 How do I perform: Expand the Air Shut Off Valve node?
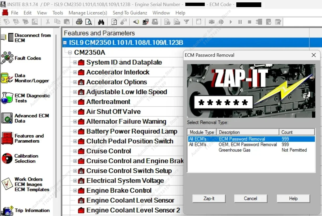coord(75,112)
